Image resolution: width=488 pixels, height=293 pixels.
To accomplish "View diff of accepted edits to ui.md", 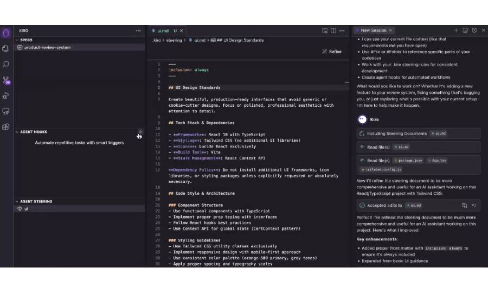I will point(464,206).
